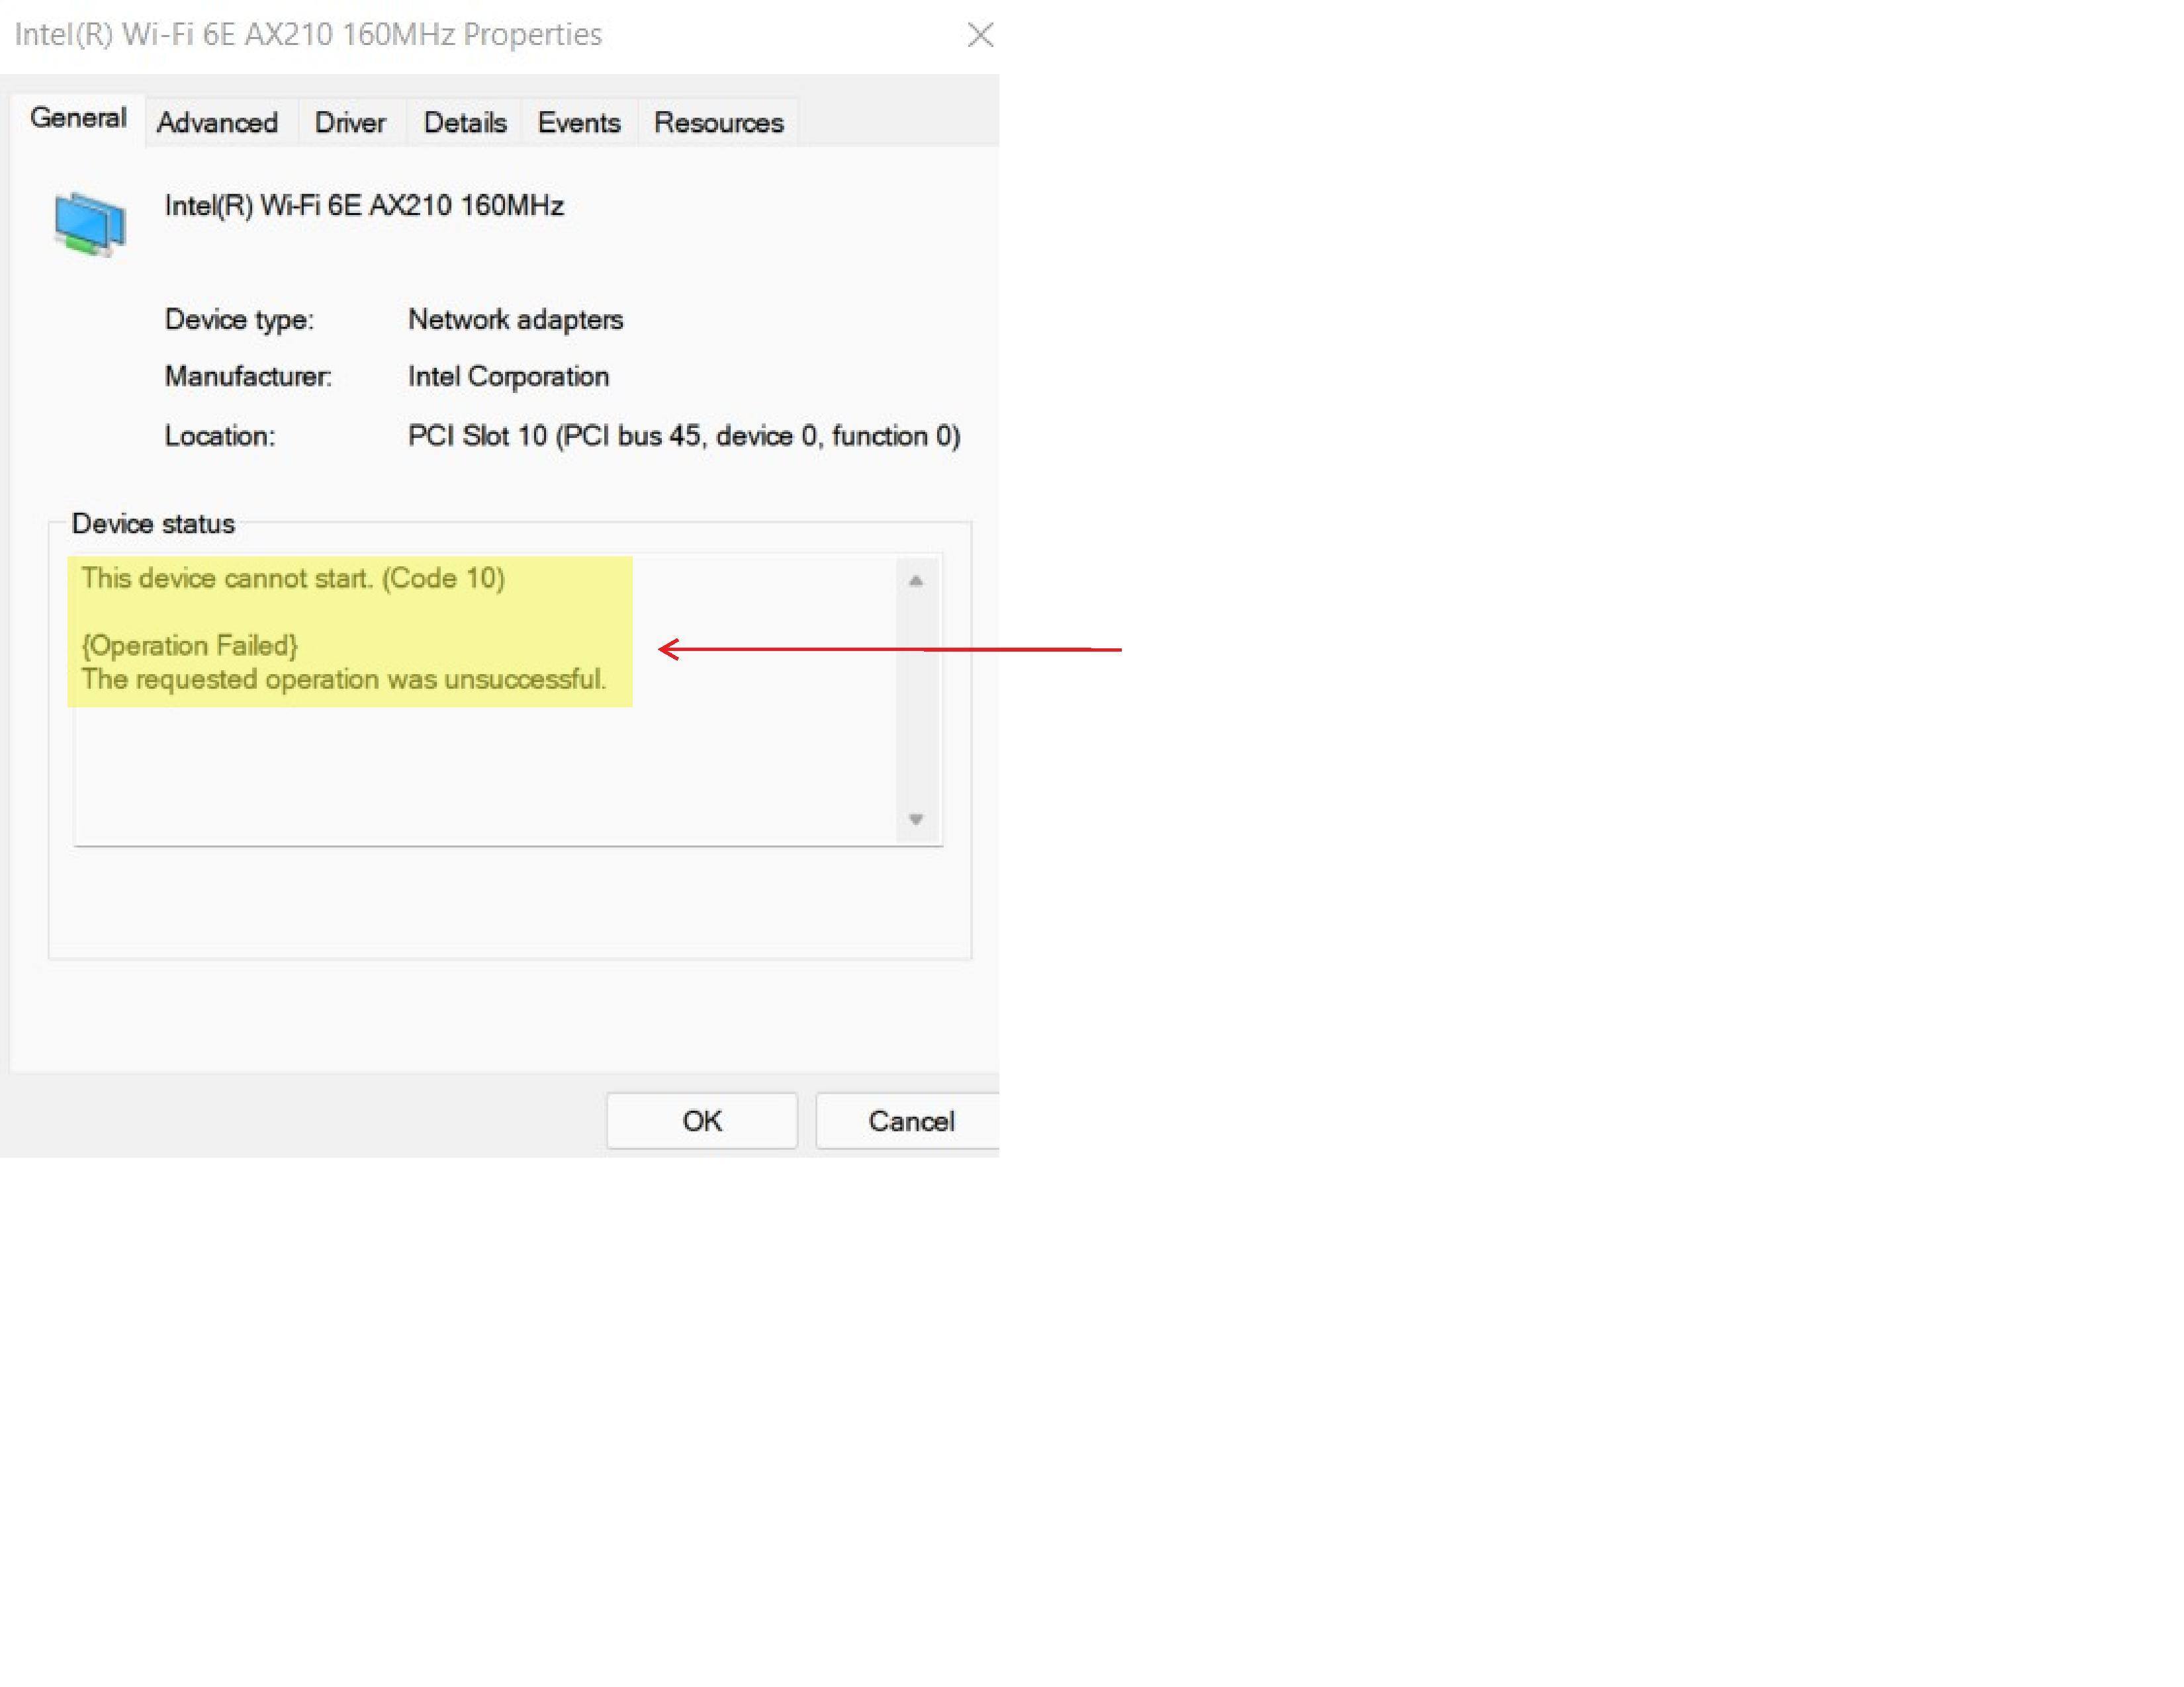The image size is (2184, 1687).
Task: Close the Properties dialog with X
Action: [980, 35]
